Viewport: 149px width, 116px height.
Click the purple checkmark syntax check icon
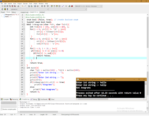(x=63, y=6)
